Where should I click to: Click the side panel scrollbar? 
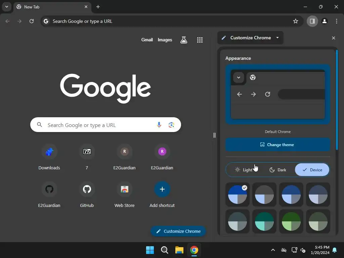click(337, 100)
